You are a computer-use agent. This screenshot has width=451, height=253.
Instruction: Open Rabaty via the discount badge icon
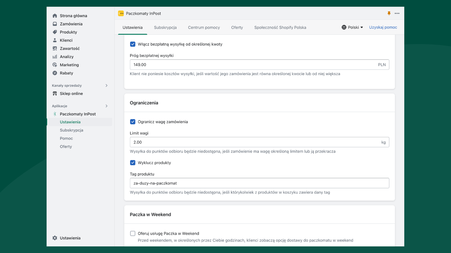point(55,73)
